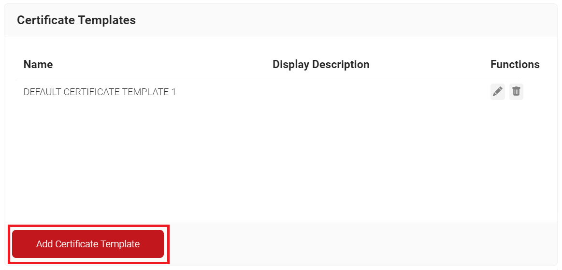The width and height of the screenshot is (562, 270).
Task: Create a new certificate template
Action: [x=88, y=244]
